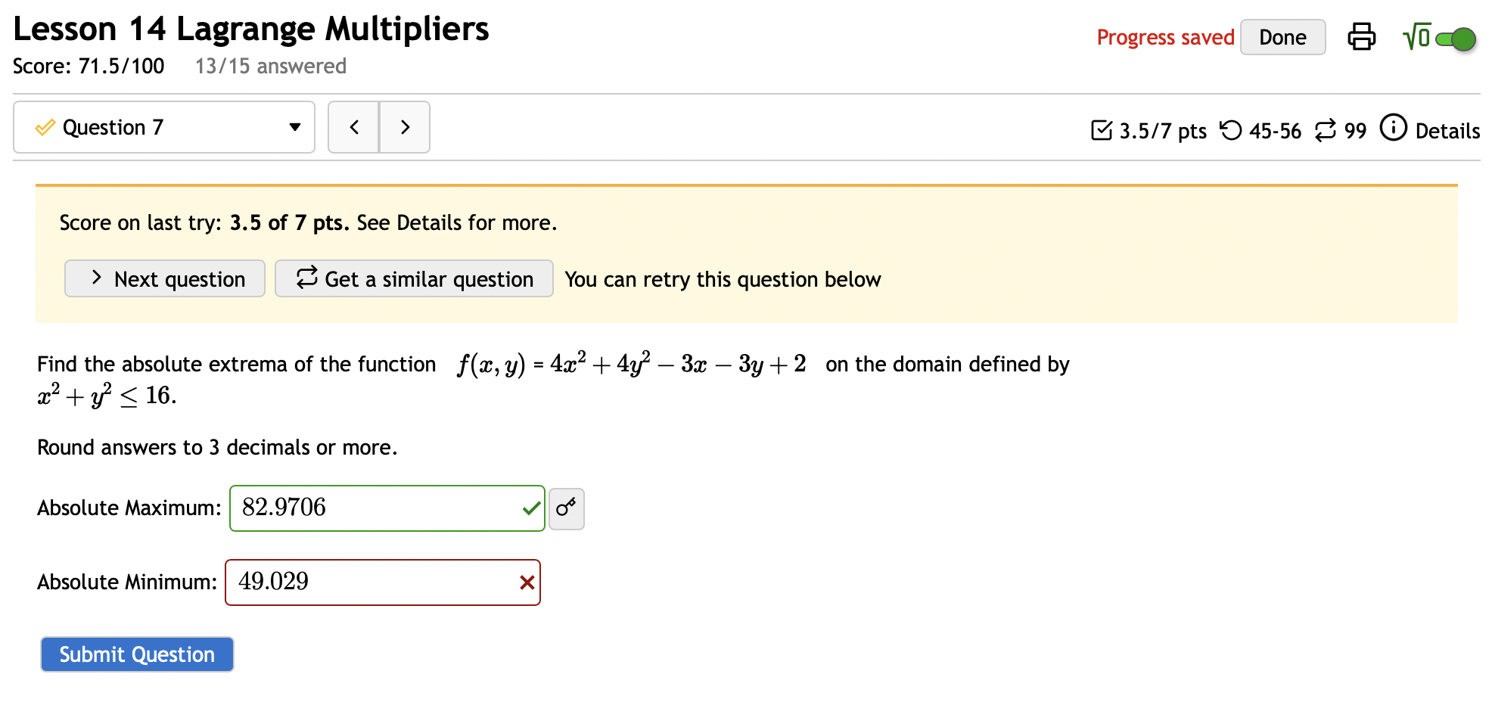Open the Question 7 dropdown selector

(x=294, y=127)
